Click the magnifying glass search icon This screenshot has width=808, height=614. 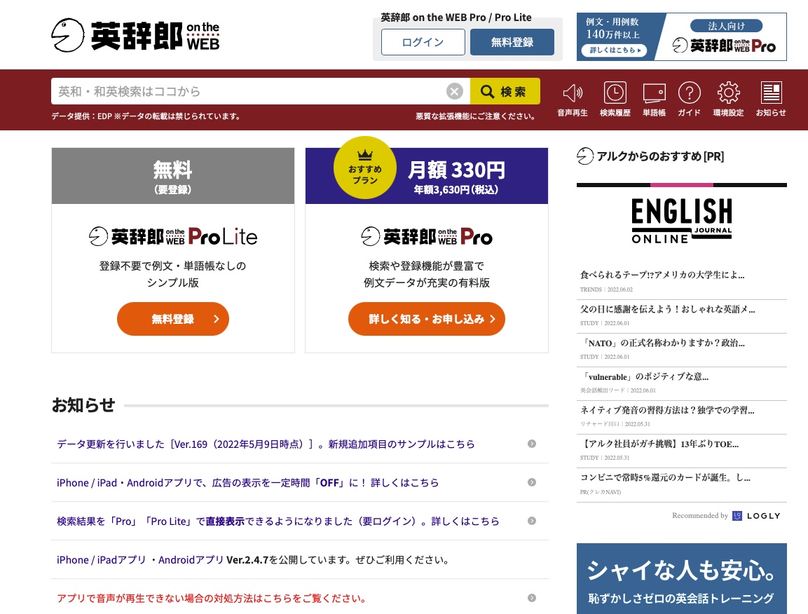tap(488, 92)
